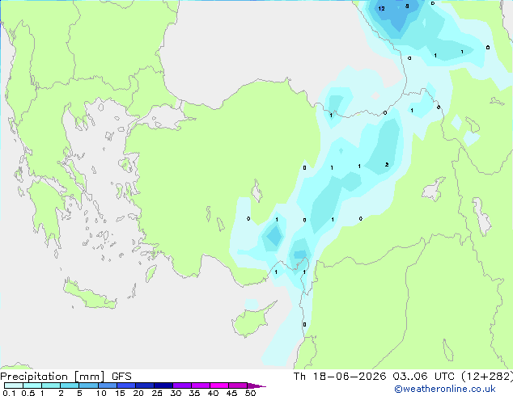Click the '(12+282)' forecast offset text

pos(487,377)
